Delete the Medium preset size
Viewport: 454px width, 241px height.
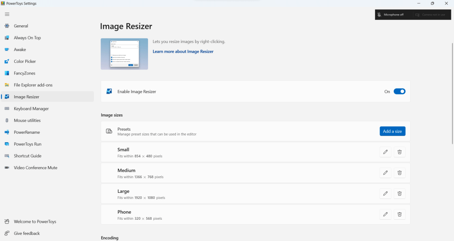point(399,173)
